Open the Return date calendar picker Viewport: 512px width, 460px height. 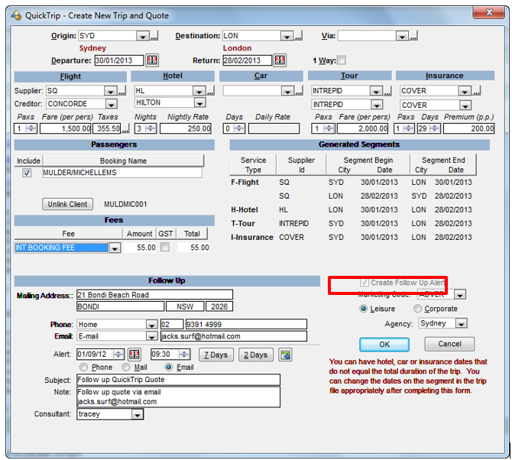[280, 60]
